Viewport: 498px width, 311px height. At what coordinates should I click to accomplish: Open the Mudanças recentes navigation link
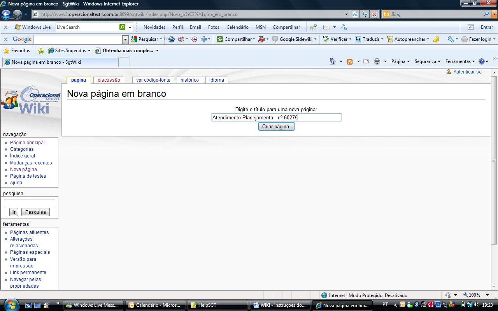(31, 163)
